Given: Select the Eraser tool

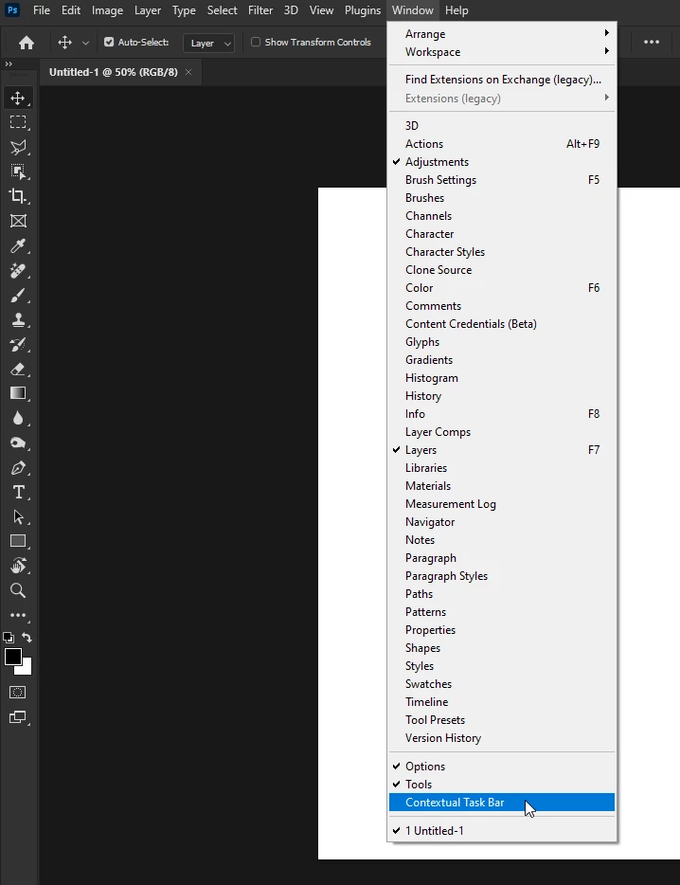Looking at the screenshot, I should [x=18, y=370].
